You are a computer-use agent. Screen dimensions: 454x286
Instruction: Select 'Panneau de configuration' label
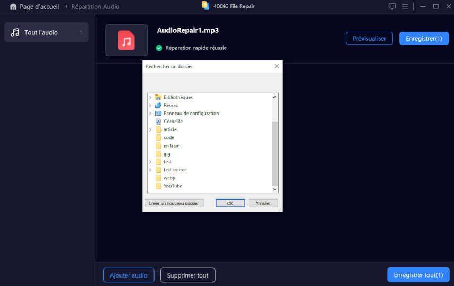(x=191, y=114)
